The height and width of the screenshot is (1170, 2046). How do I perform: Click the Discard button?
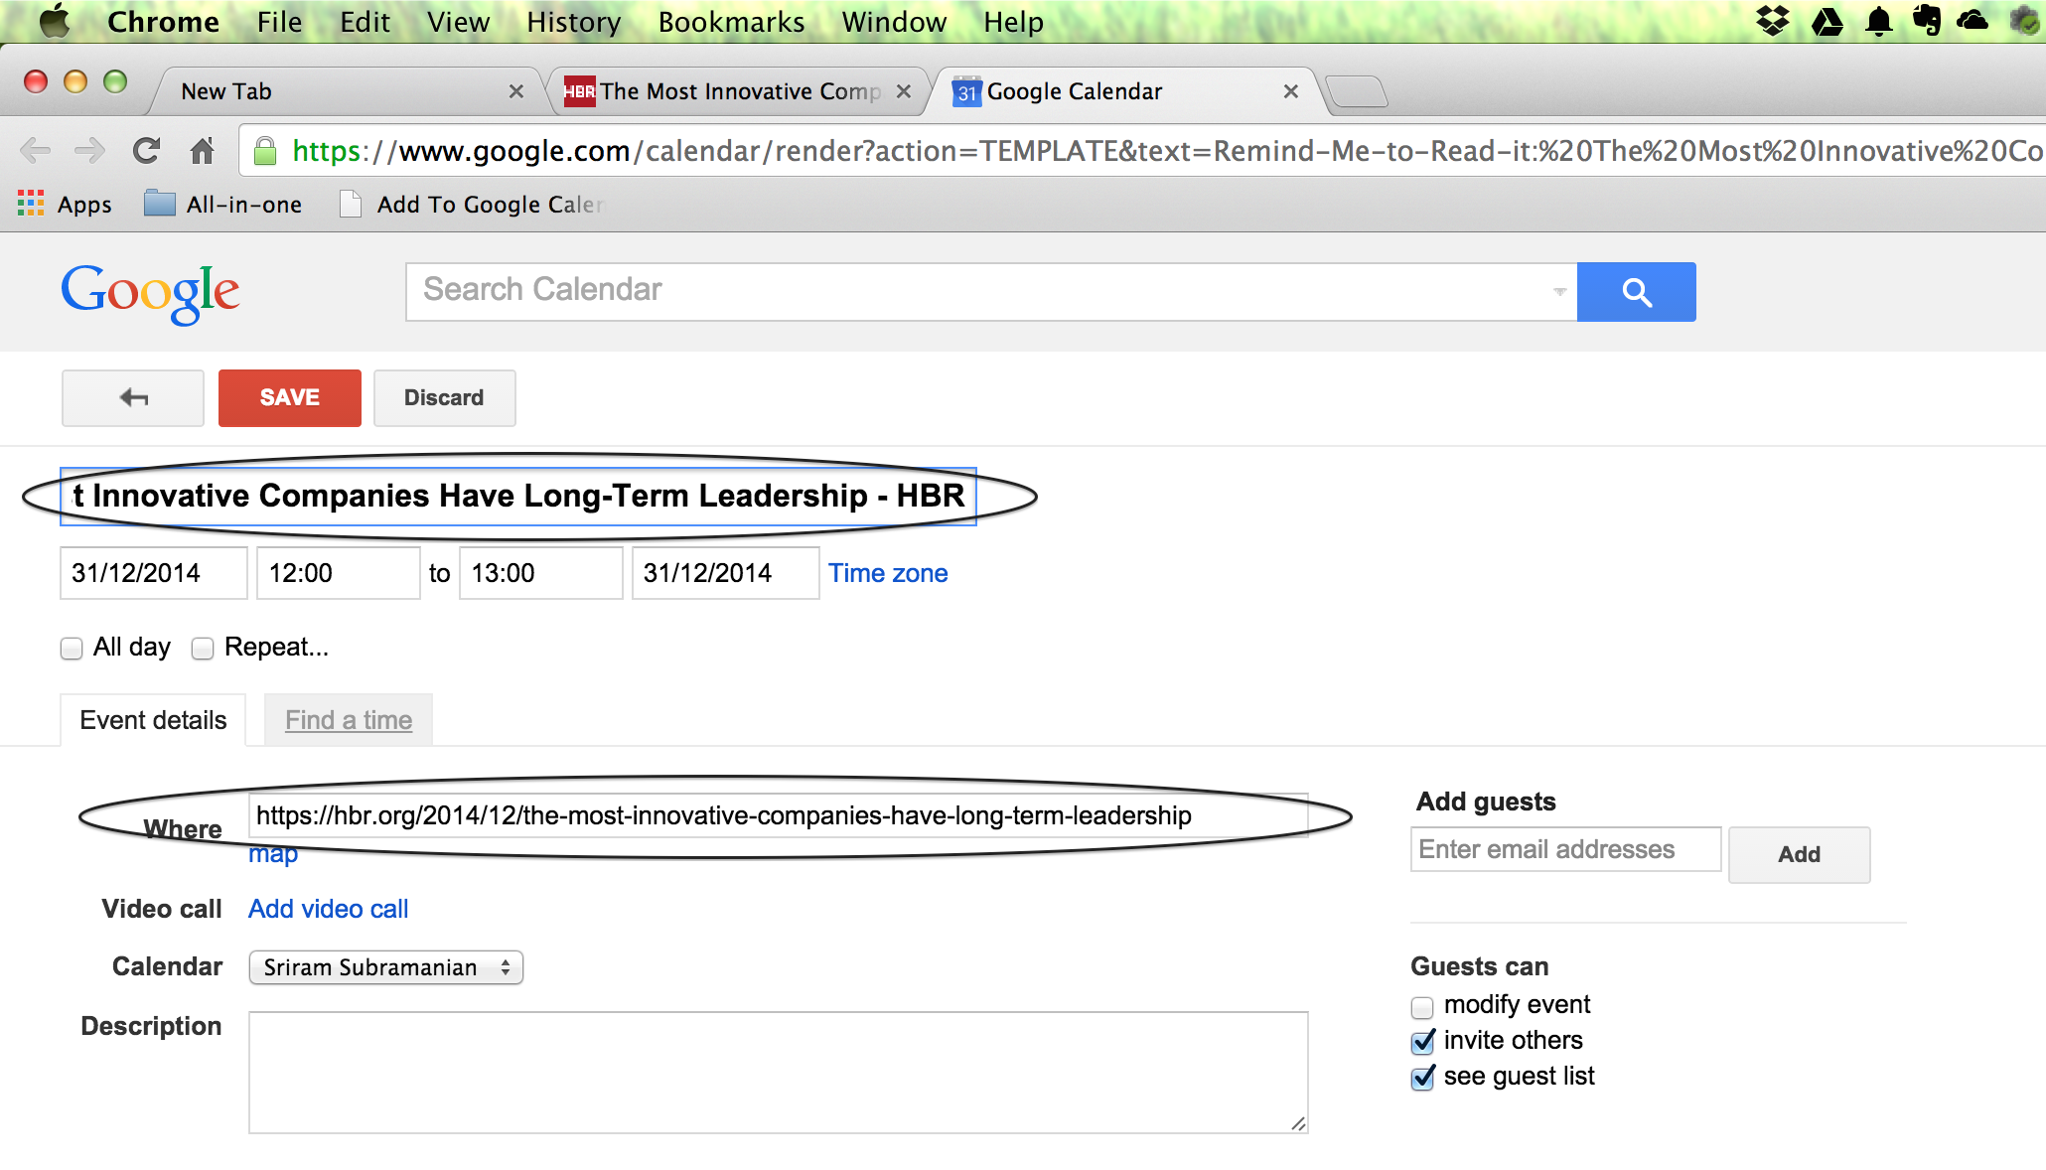coord(444,397)
